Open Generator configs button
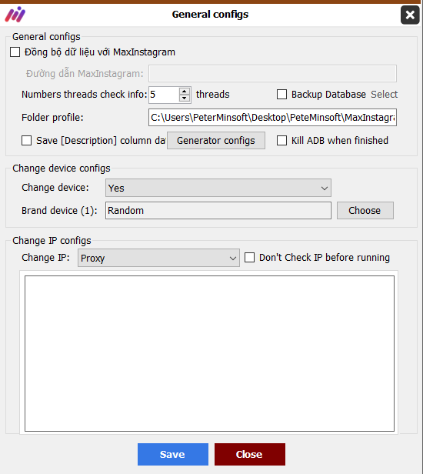 click(216, 141)
